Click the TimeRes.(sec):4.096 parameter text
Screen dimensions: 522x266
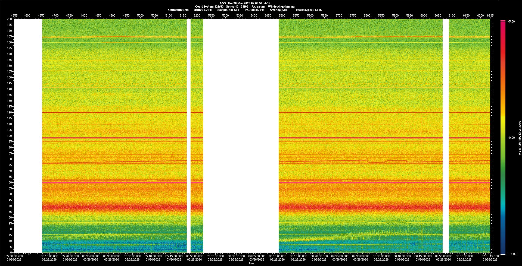[308, 10]
